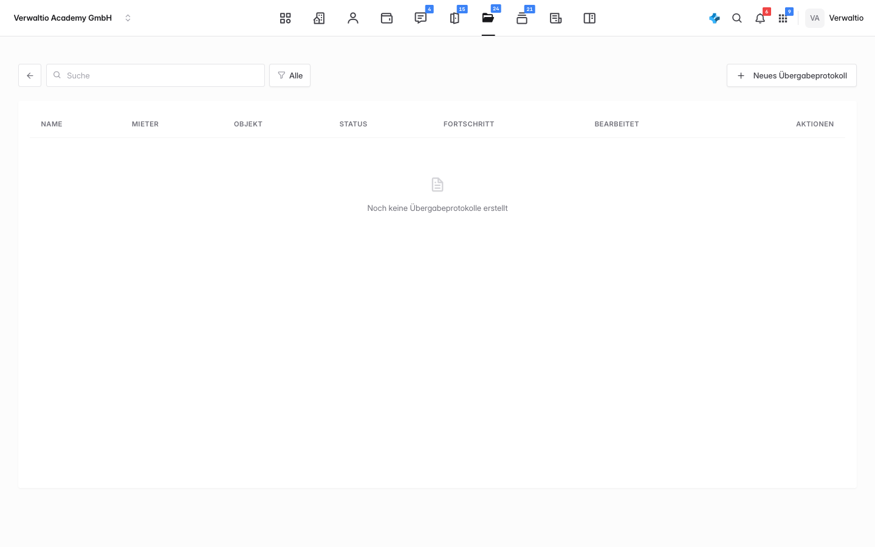Click the OBJEKT column header
Screen dimensions: 875x547
point(248,124)
